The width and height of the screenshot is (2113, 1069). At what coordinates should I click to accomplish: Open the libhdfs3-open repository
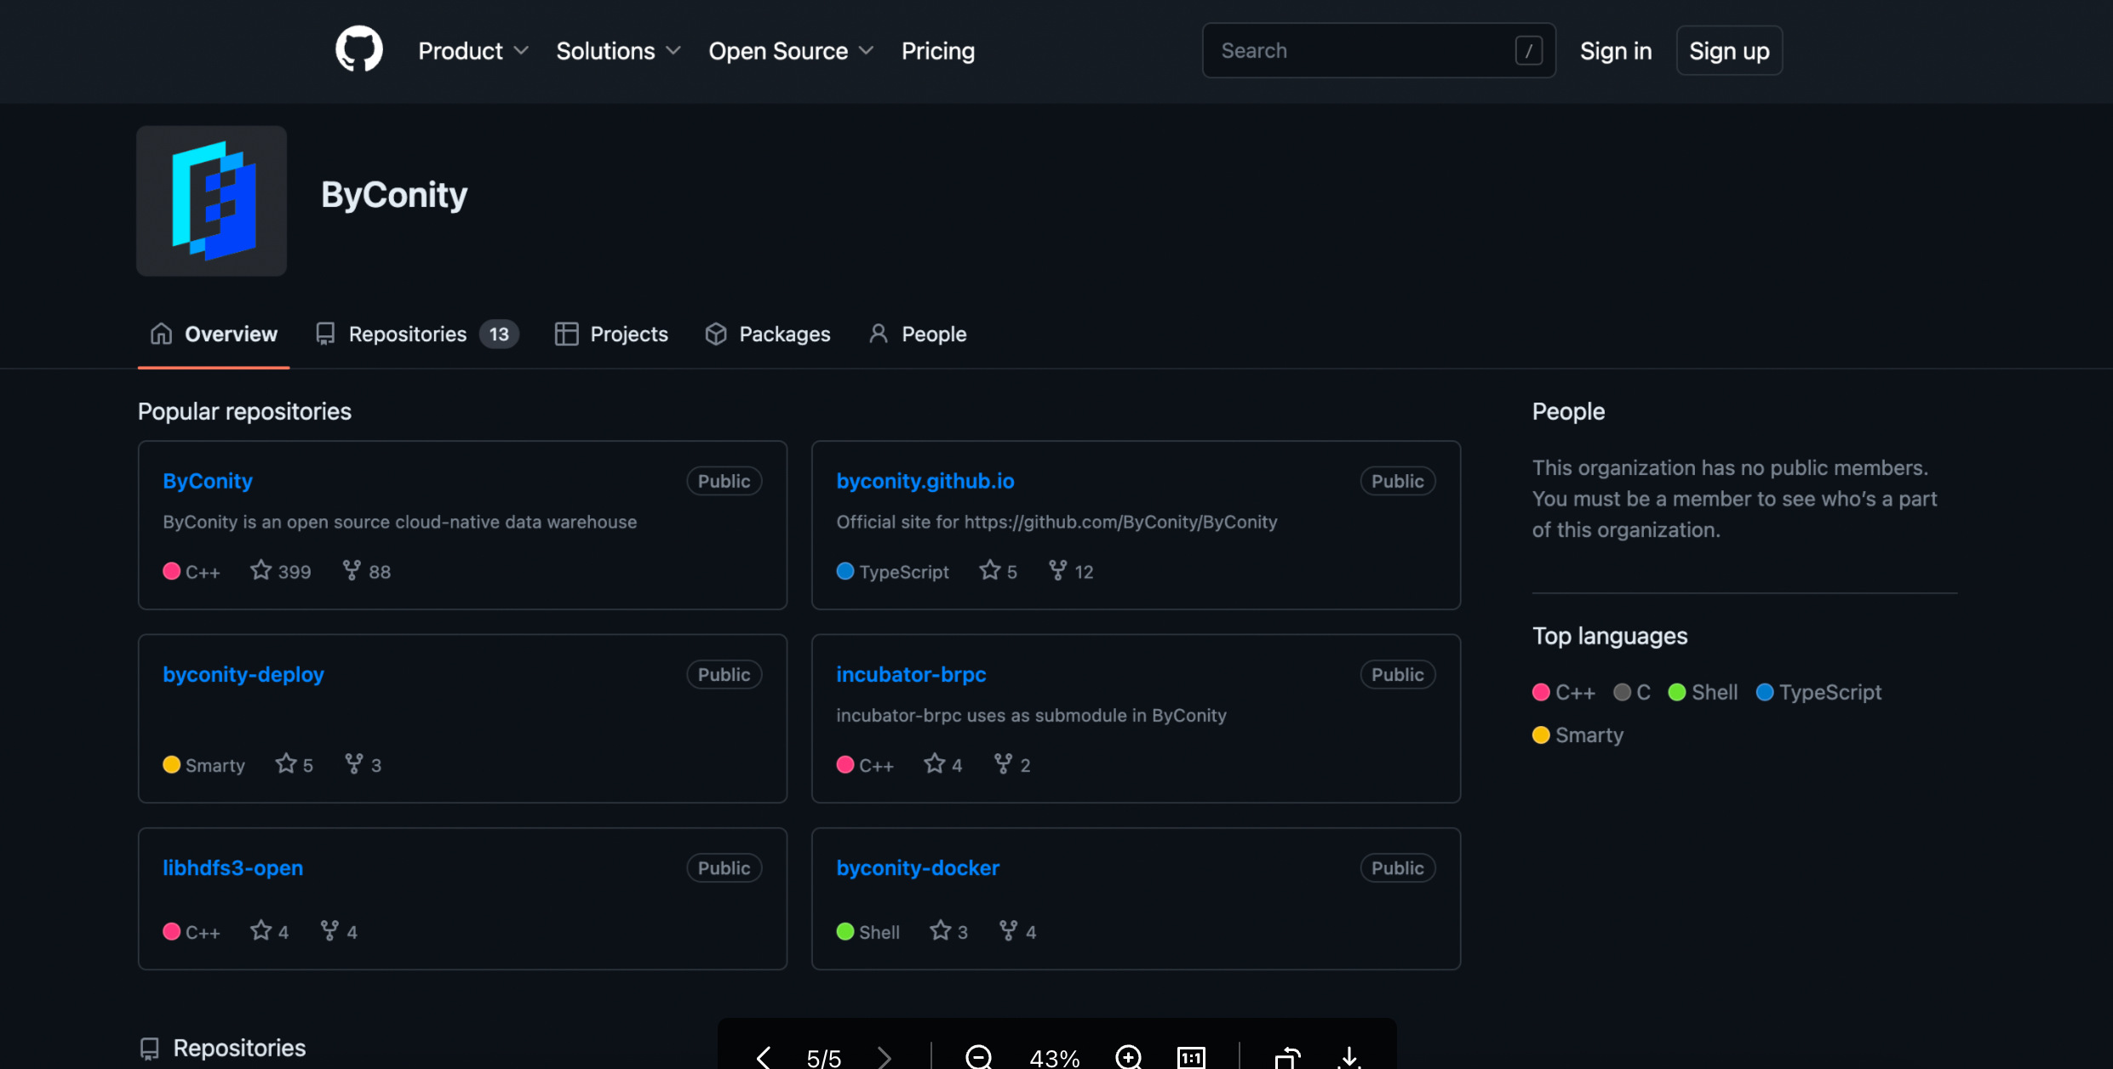tap(232, 867)
